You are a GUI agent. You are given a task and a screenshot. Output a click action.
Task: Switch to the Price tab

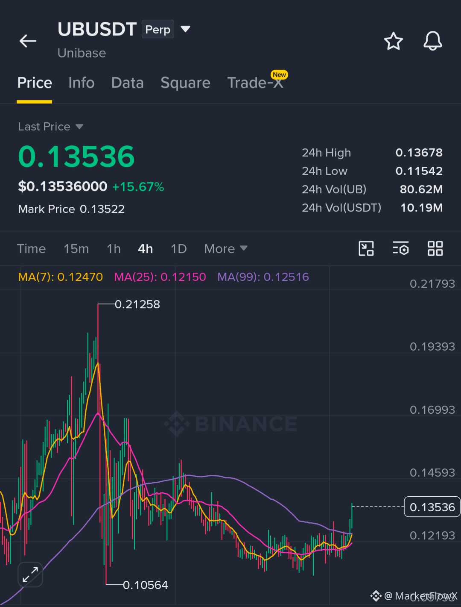point(35,83)
